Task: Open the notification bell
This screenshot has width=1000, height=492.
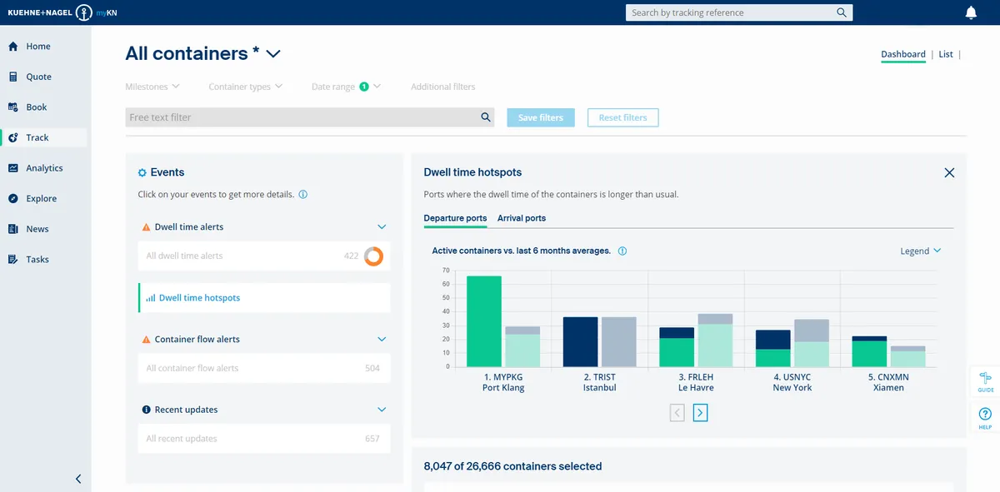Action: click(969, 12)
